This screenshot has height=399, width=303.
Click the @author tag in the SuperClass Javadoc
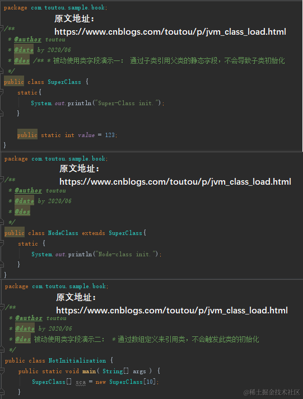tap(28, 39)
